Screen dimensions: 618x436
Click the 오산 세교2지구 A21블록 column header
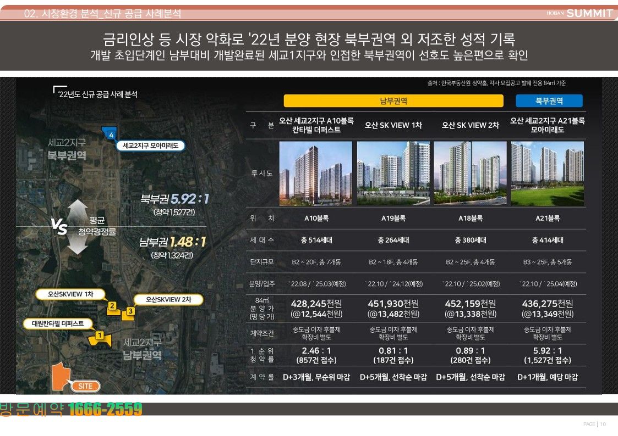[548, 125]
